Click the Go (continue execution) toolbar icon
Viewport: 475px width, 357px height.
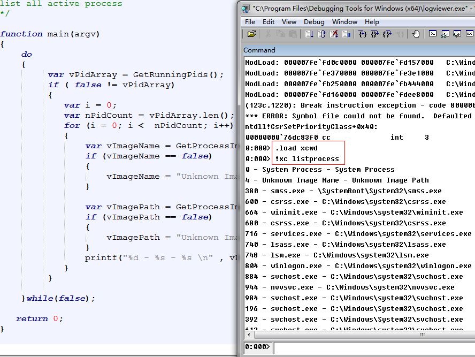coord(309,34)
